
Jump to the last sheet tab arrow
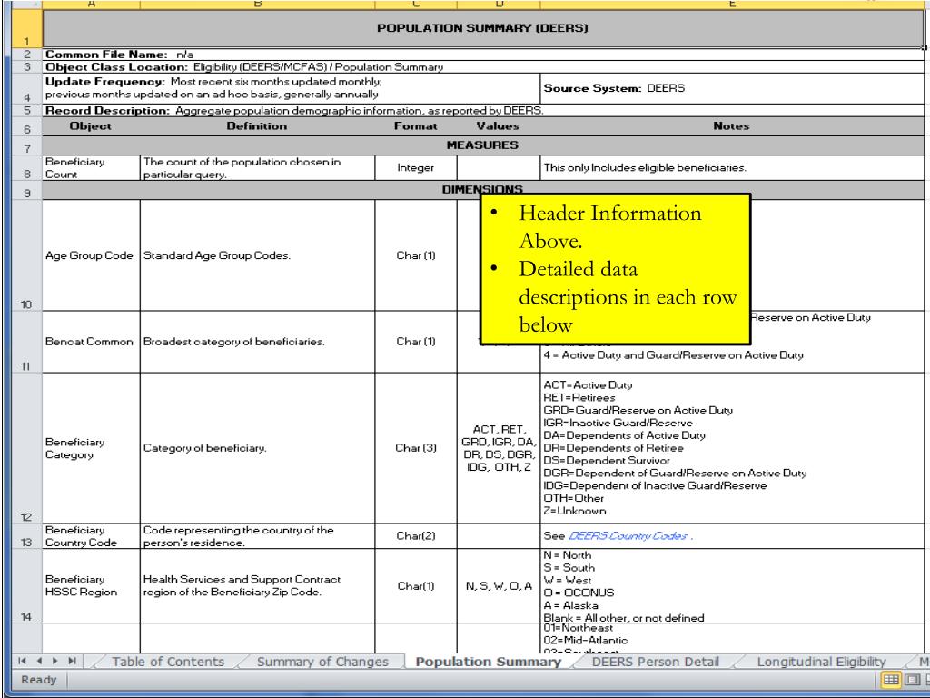click(x=72, y=661)
